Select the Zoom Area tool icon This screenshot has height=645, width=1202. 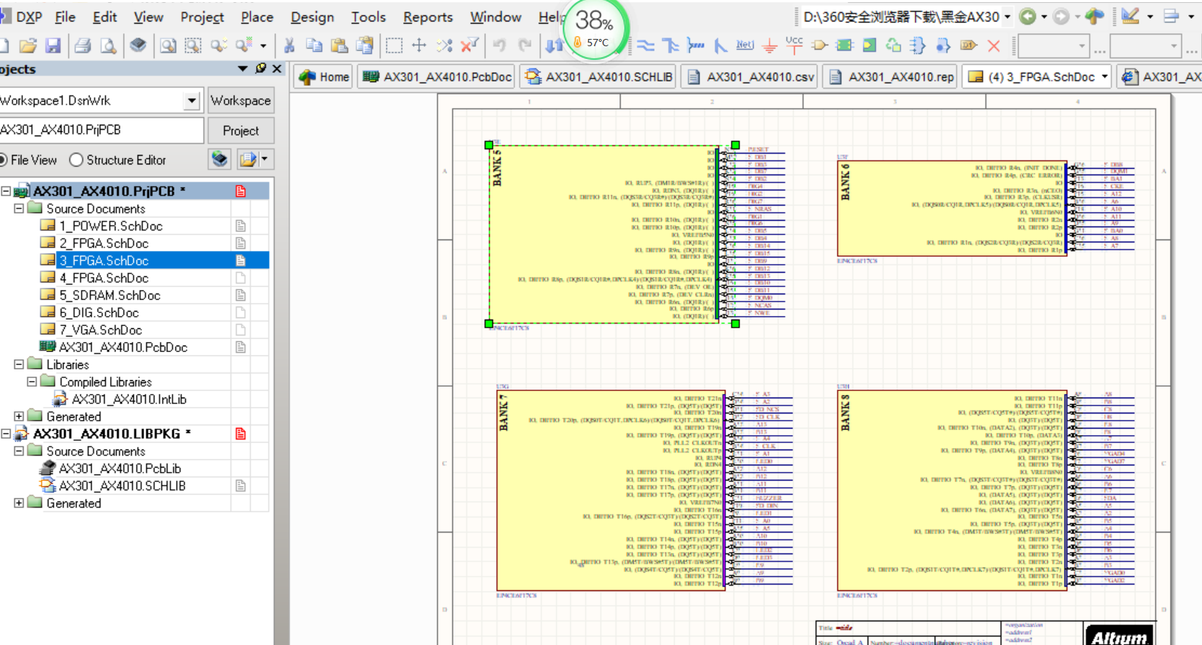(193, 46)
